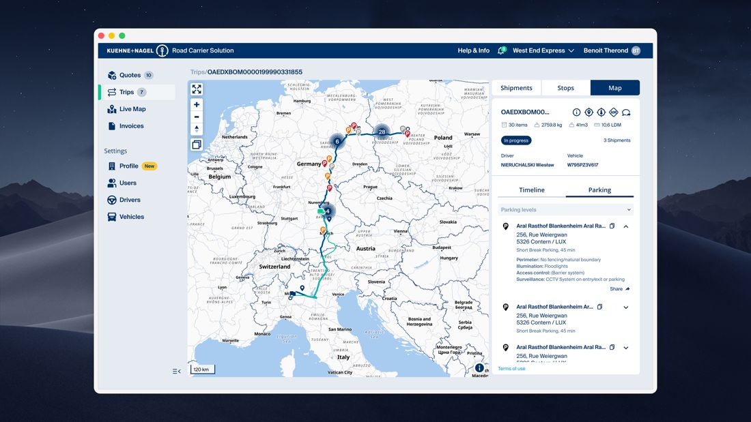
Task: Click the cluster marker labeled 28
Action: click(x=382, y=132)
